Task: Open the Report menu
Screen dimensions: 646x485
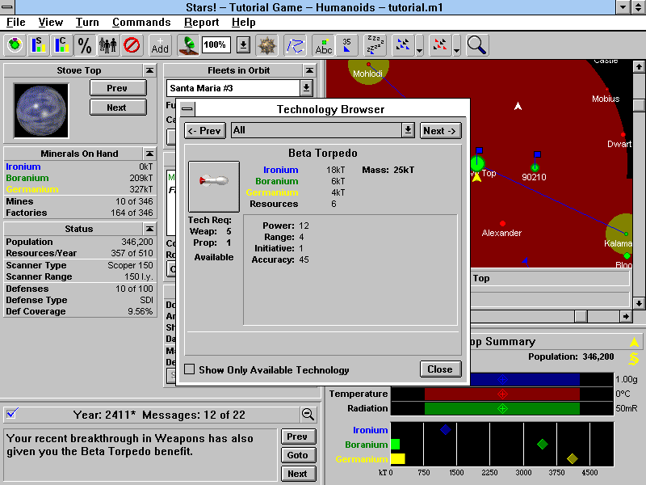Action: 201,23
